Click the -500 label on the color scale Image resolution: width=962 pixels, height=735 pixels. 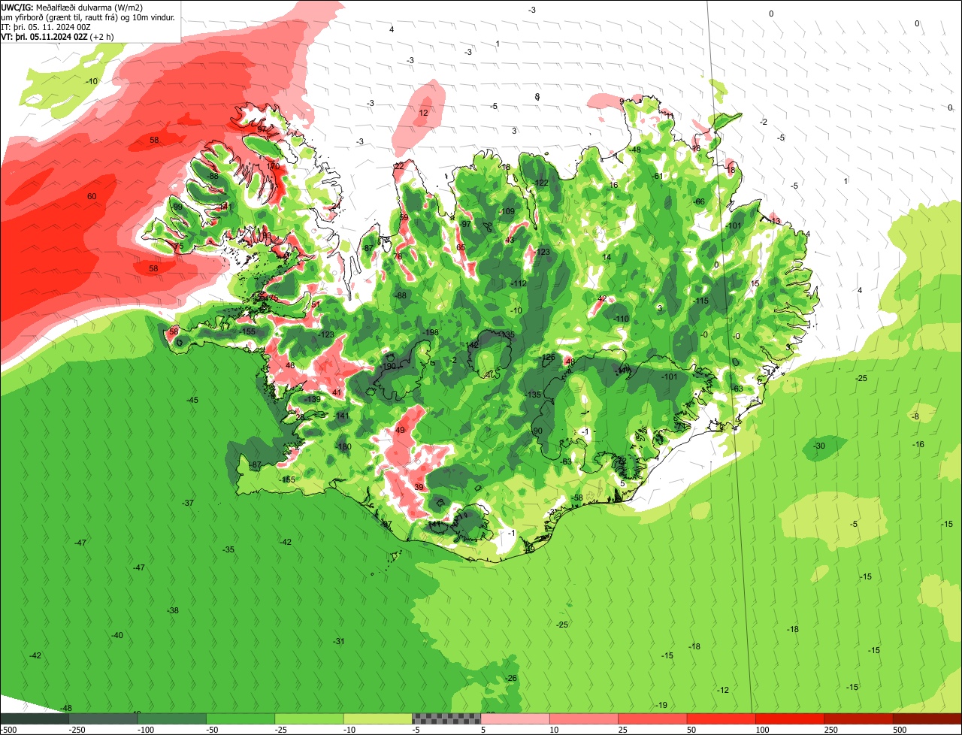point(8,730)
